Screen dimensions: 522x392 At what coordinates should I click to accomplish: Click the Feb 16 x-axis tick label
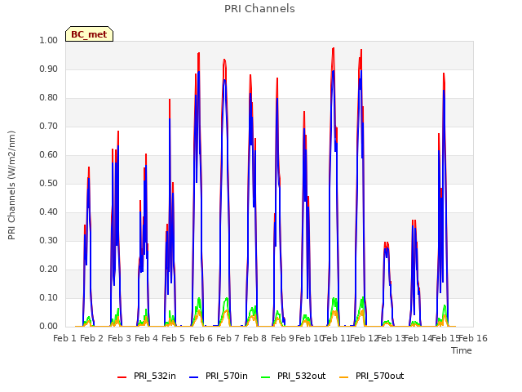coord(473,338)
